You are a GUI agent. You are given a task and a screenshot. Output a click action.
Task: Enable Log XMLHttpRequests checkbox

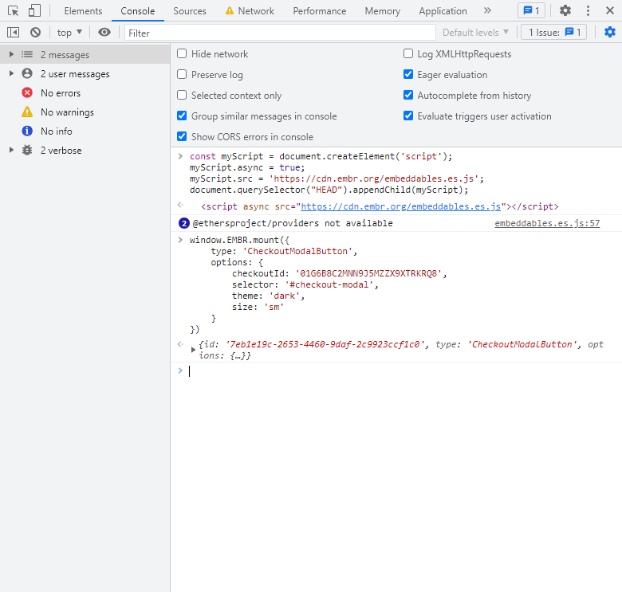[x=408, y=53]
